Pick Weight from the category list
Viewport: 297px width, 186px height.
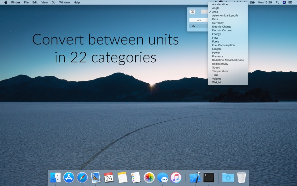[x=216, y=82]
